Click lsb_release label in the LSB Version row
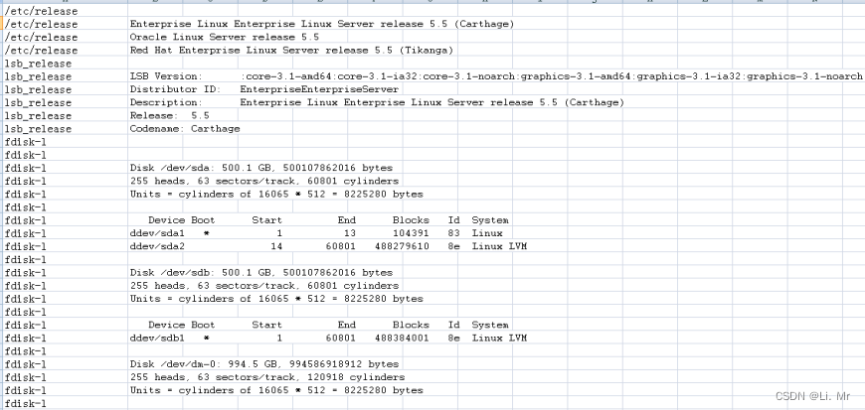Viewport: 865px width, 410px height. (38, 76)
